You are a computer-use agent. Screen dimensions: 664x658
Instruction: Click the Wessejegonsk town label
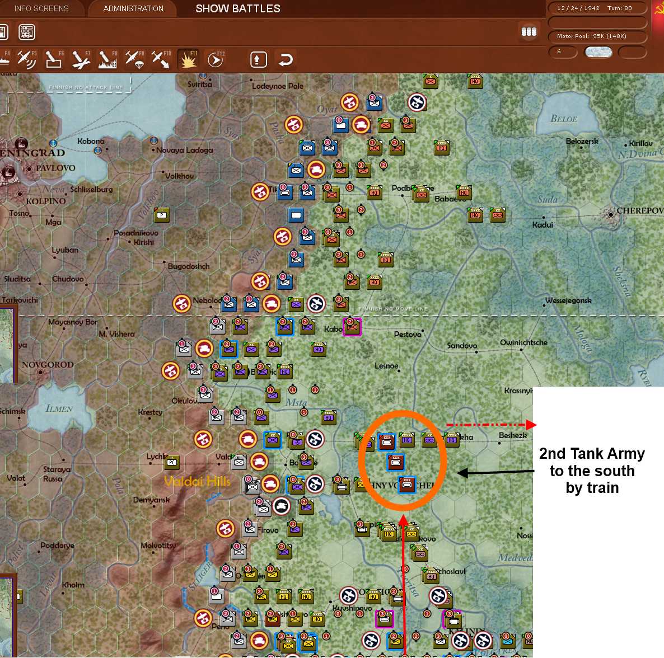(568, 300)
